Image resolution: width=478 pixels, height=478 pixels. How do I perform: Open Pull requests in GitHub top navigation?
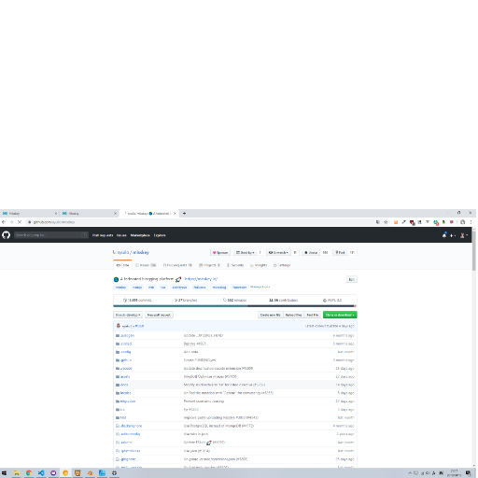click(x=103, y=235)
